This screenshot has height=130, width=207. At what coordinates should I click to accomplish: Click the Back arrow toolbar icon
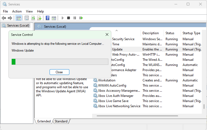coord(4,18)
